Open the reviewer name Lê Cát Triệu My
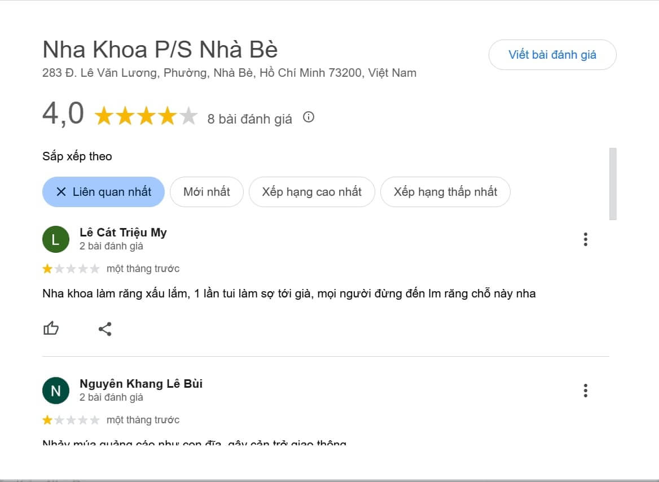Viewport: 659px width, 482px height. (x=122, y=232)
